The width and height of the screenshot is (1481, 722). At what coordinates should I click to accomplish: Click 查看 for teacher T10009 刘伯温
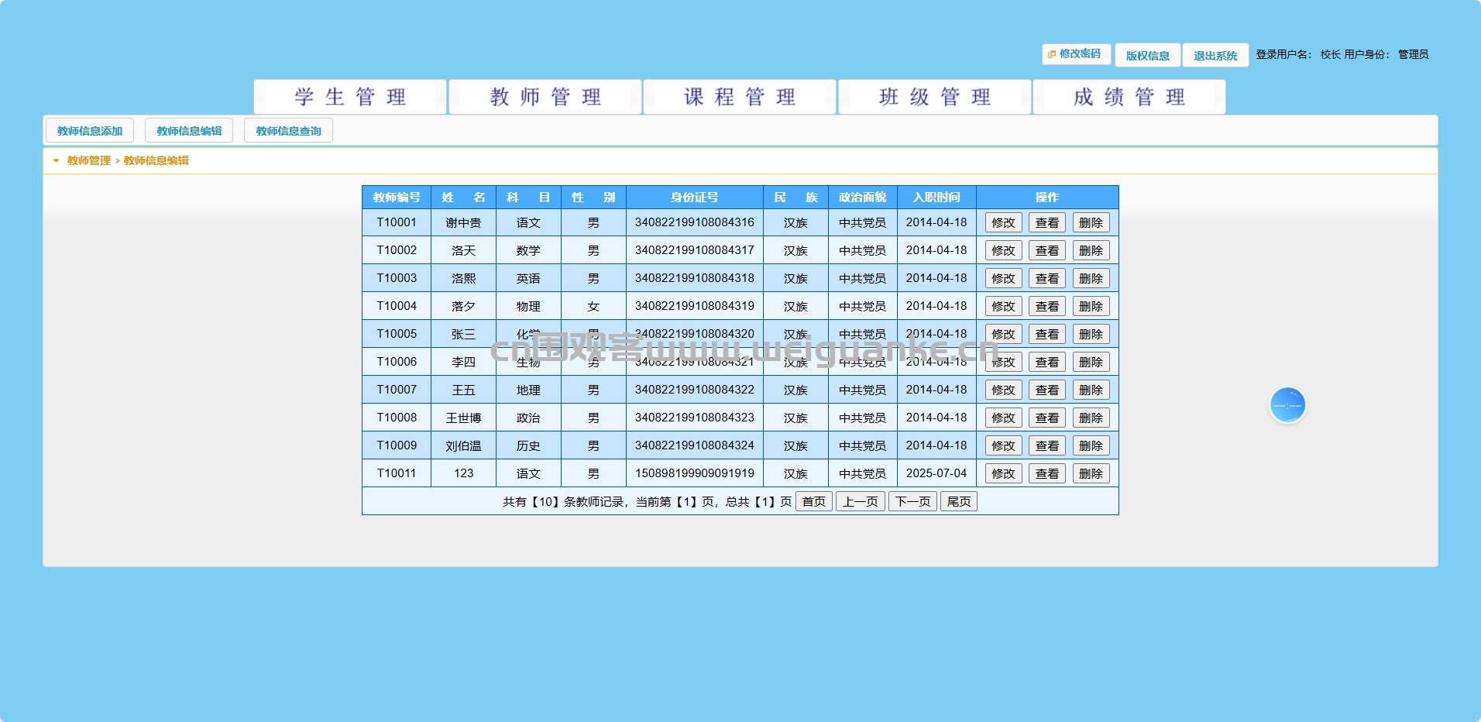1047,445
